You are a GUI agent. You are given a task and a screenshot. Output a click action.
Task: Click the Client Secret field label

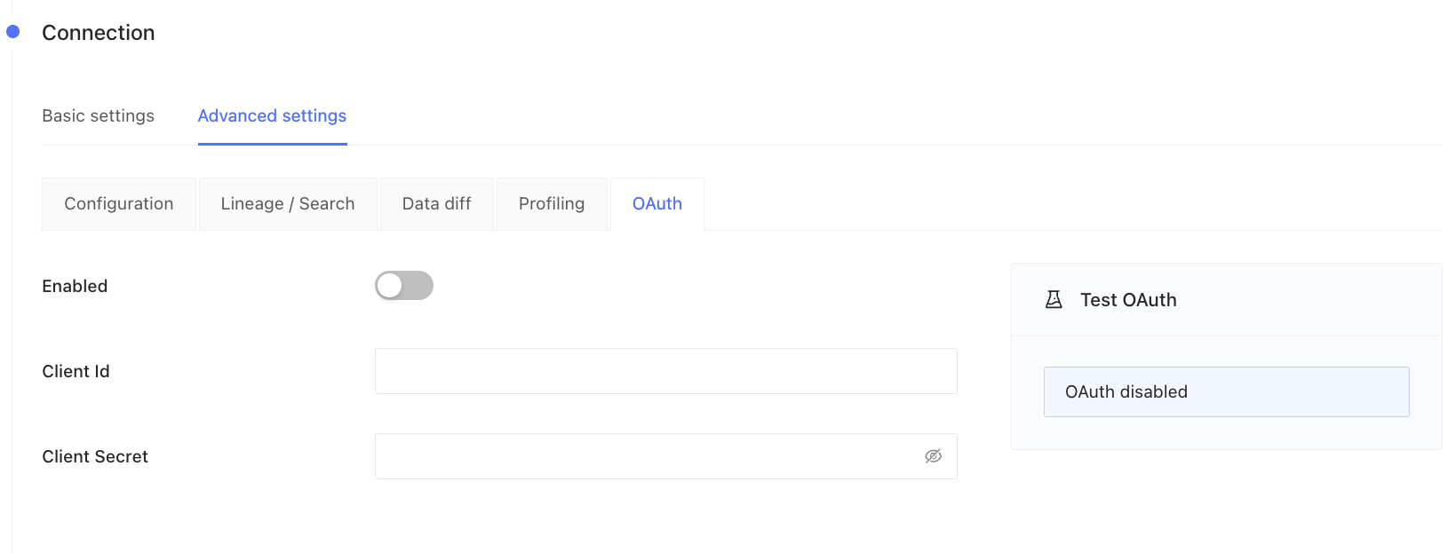pos(95,457)
